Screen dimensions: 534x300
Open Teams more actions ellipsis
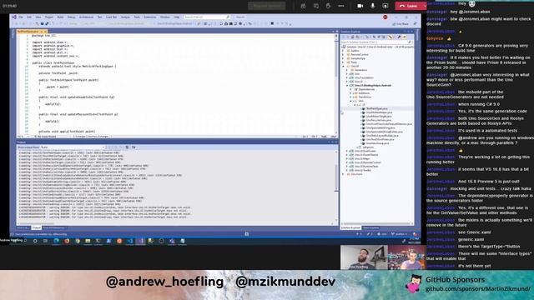pos(341,6)
